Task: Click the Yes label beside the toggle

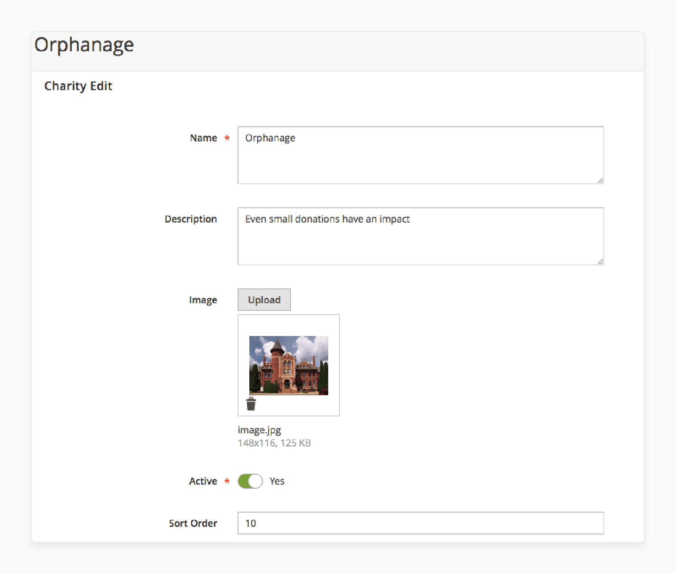Action: [277, 481]
